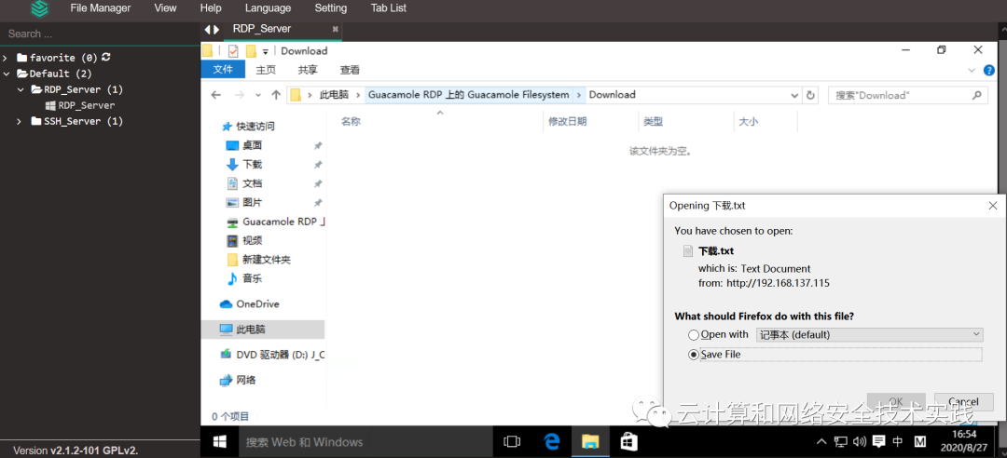Viewport: 1007px width, 458px height.
Task: Open the 文件 ribbon tab
Action: click(x=222, y=69)
